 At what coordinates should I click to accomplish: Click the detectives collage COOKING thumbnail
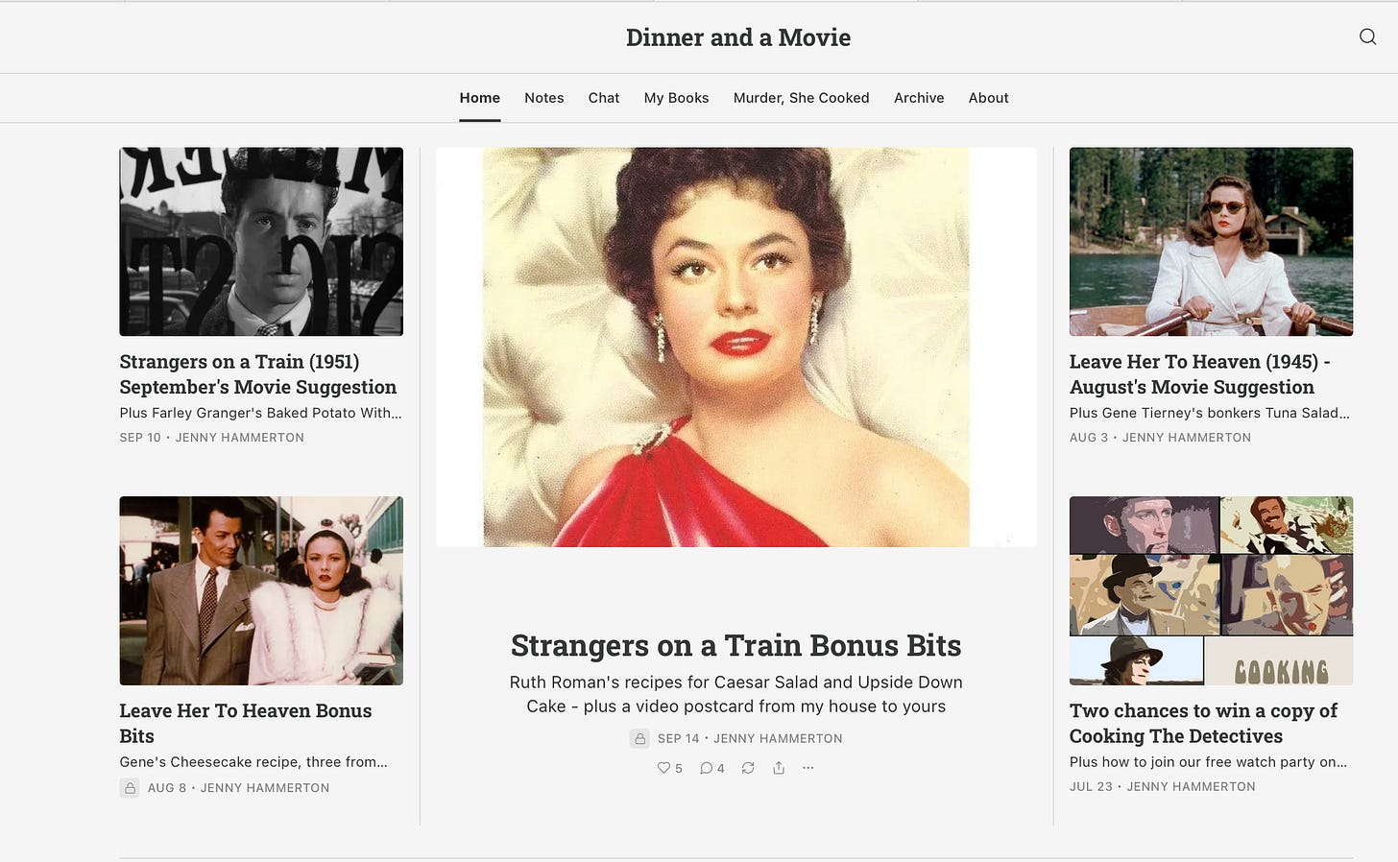1211,590
